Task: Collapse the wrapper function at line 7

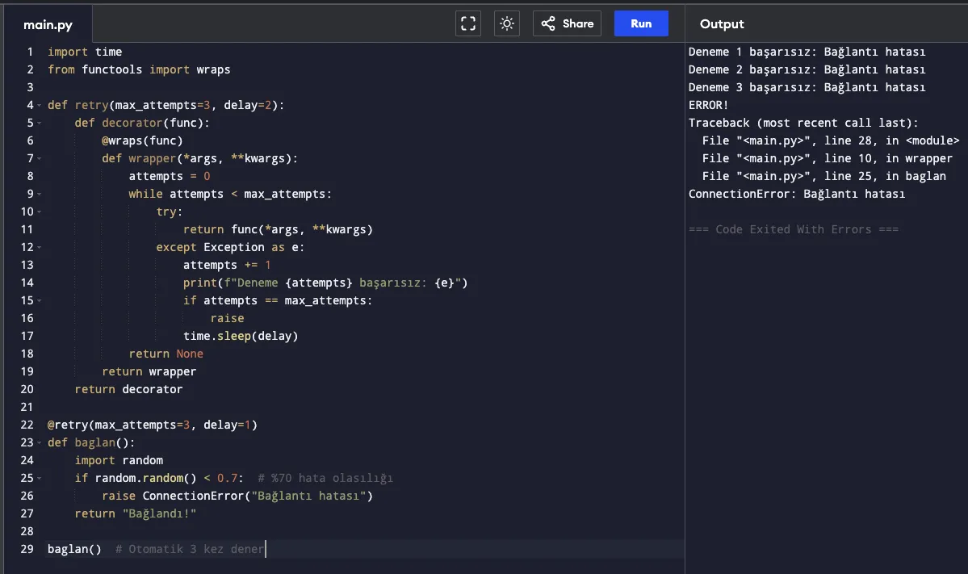Action: pyautogui.click(x=39, y=158)
